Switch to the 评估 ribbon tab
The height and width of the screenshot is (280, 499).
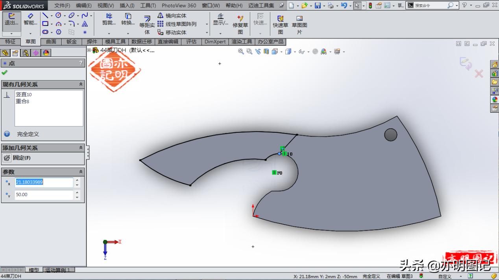pyautogui.click(x=192, y=42)
